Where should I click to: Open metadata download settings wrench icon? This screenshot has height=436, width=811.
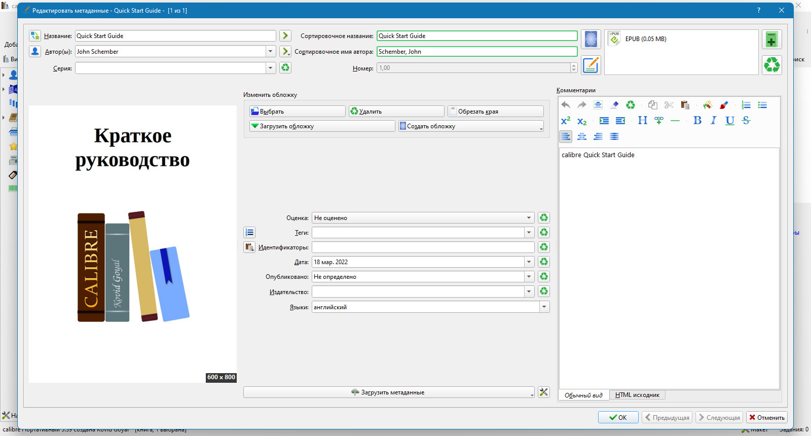544,392
